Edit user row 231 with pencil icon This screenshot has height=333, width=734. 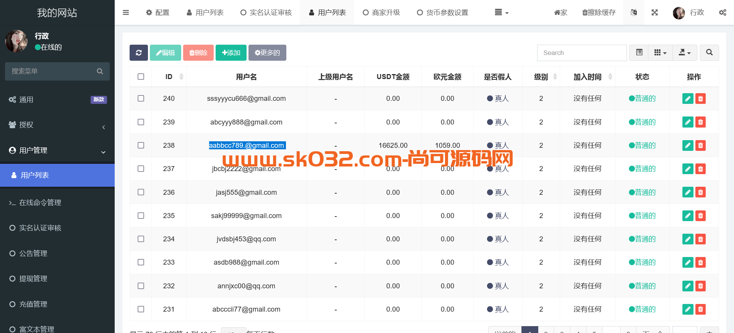tap(688, 309)
